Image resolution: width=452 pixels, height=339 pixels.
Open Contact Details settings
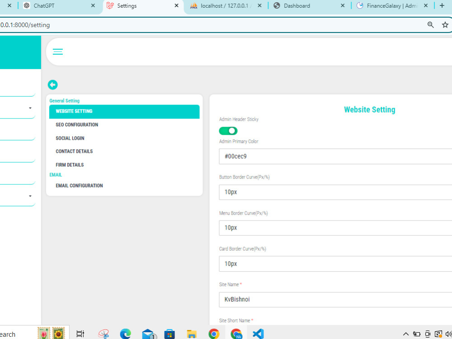tap(74, 151)
